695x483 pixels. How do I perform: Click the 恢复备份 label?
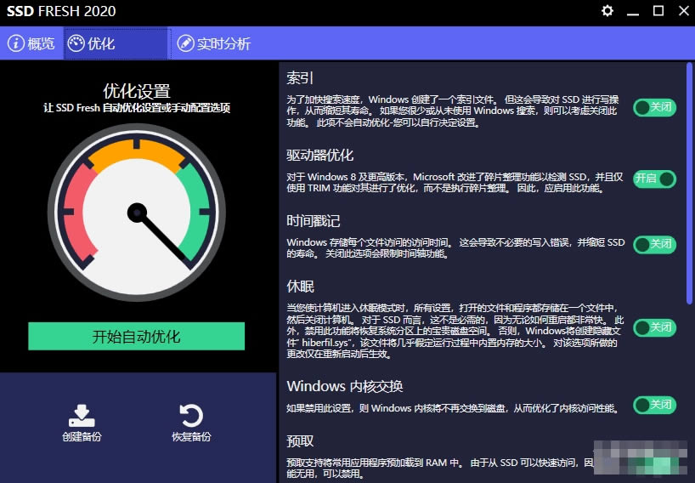pos(191,437)
